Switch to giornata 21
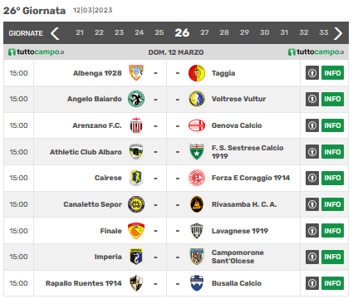This screenshot has height=299, width=353. pyautogui.click(x=80, y=32)
